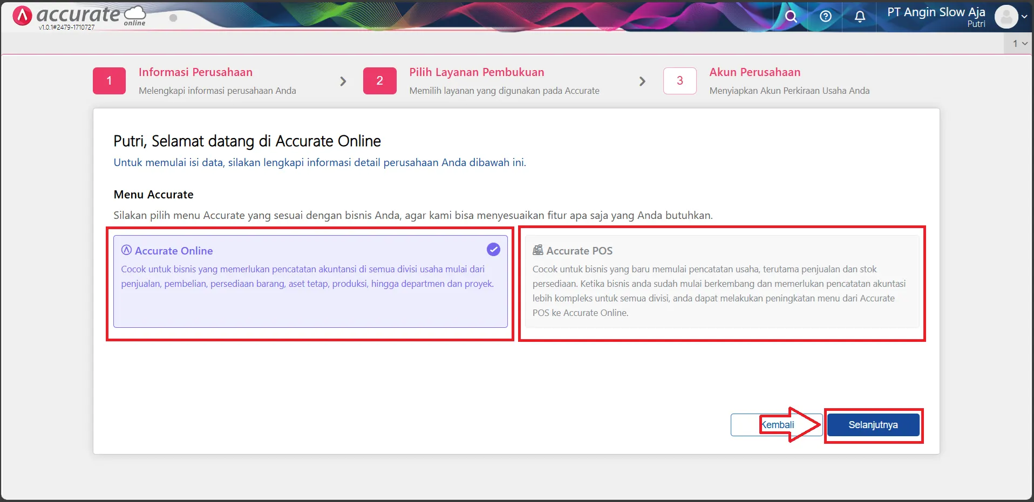
Task: Open the tab number dropdown showing 1
Action: (1019, 43)
